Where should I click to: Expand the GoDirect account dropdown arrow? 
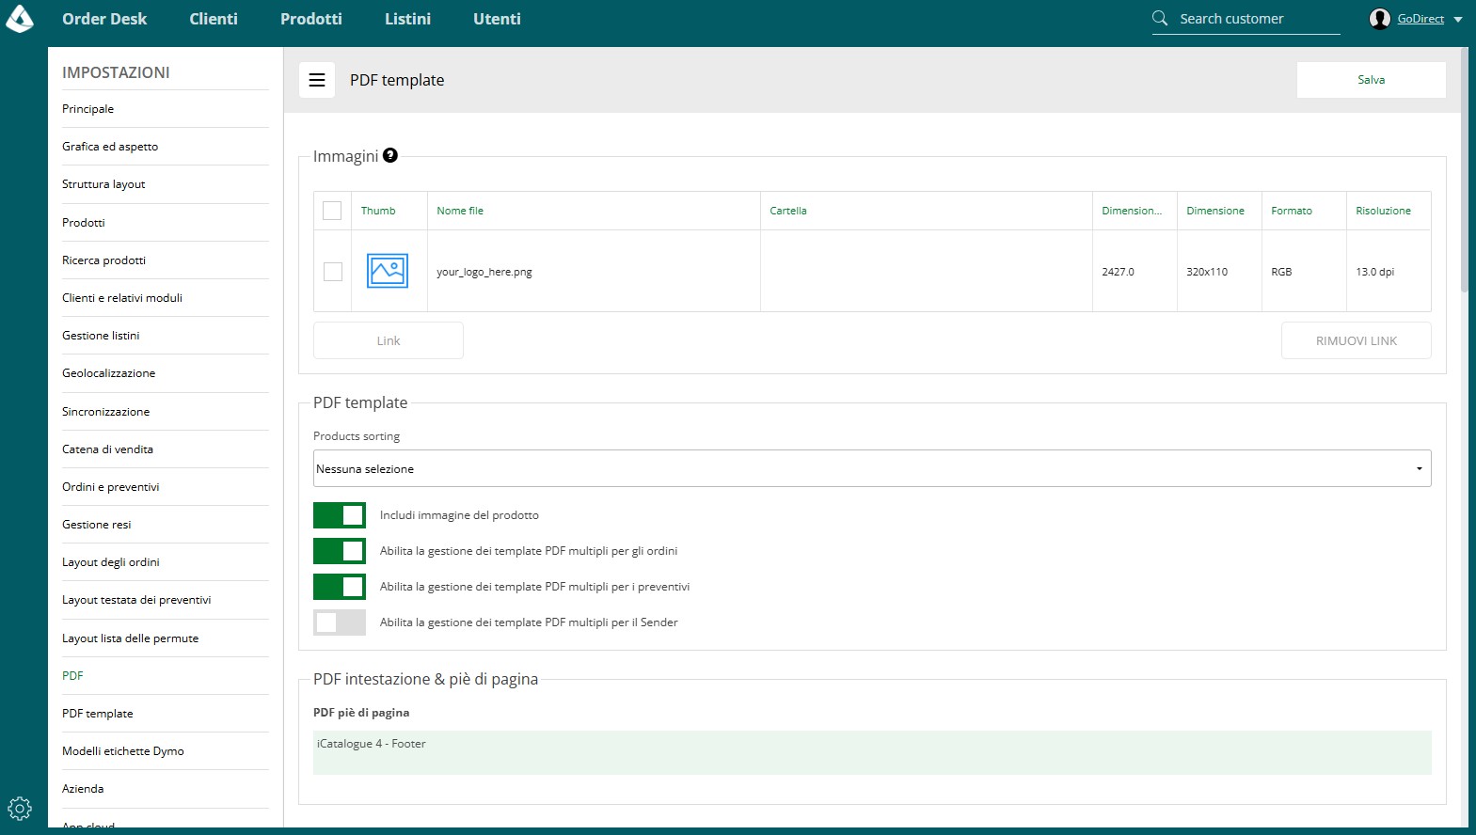pyautogui.click(x=1458, y=19)
